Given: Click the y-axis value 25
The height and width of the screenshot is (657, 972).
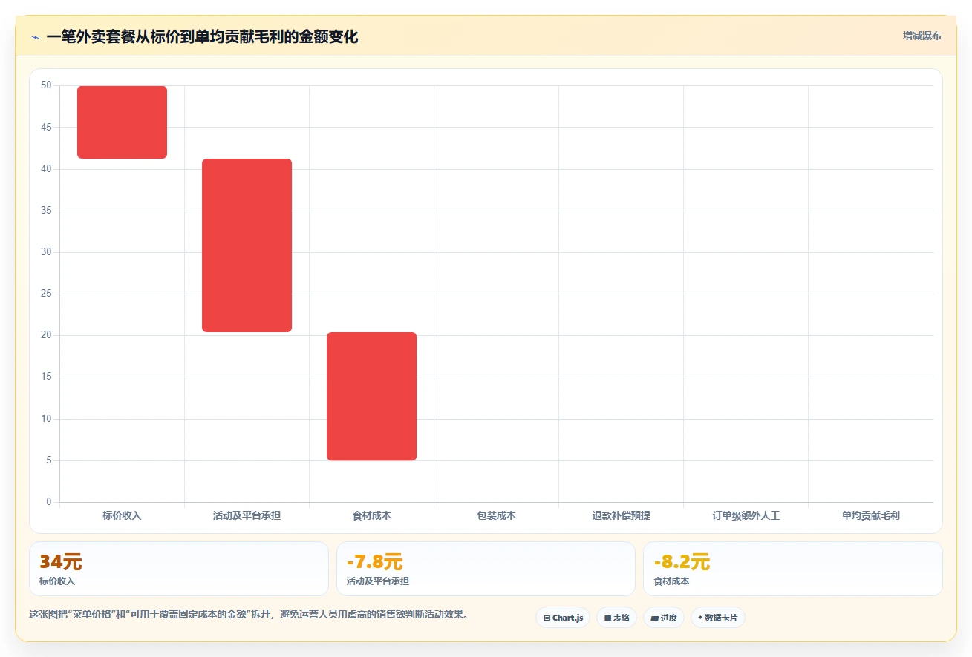Looking at the screenshot, I should pos(46,294).
